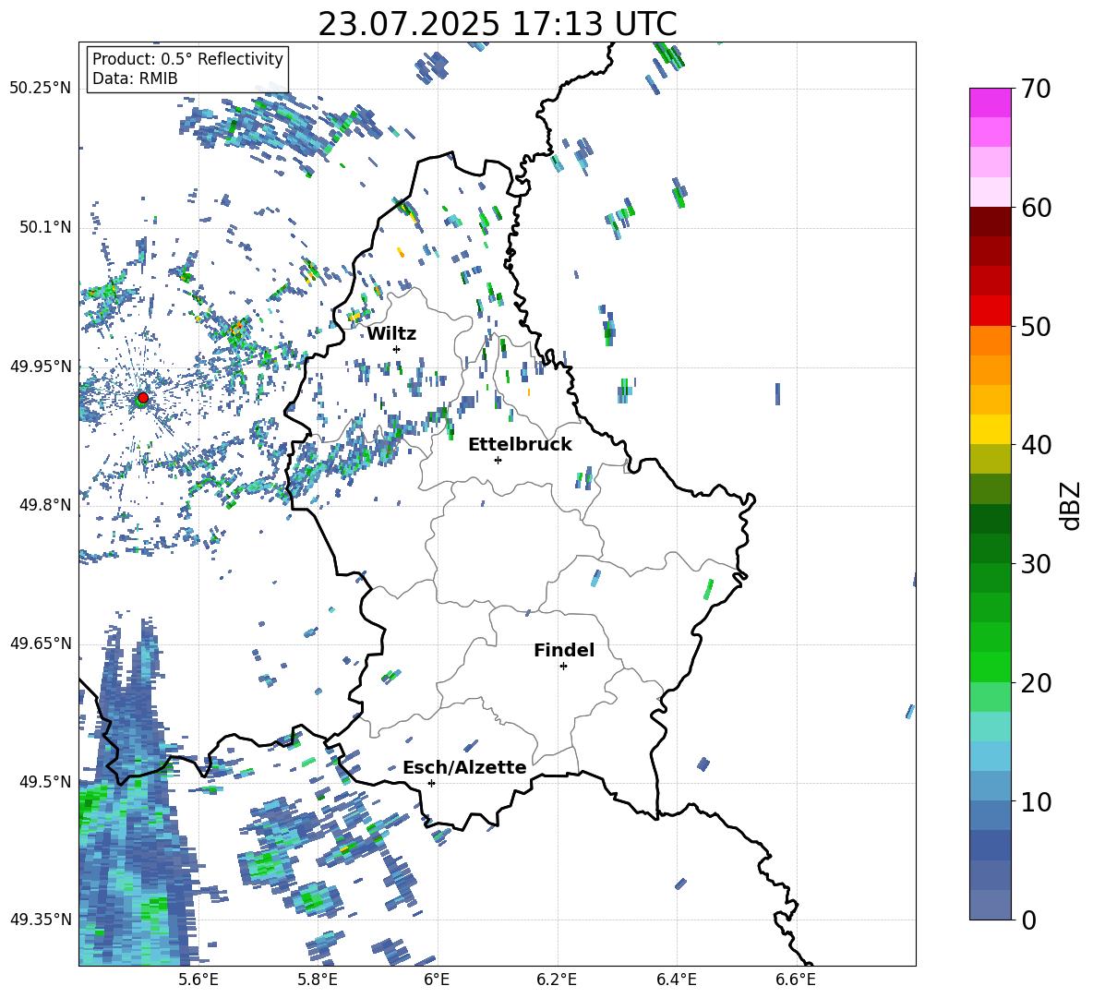Click the Findel station cross marker

click(x=563, y=667)
